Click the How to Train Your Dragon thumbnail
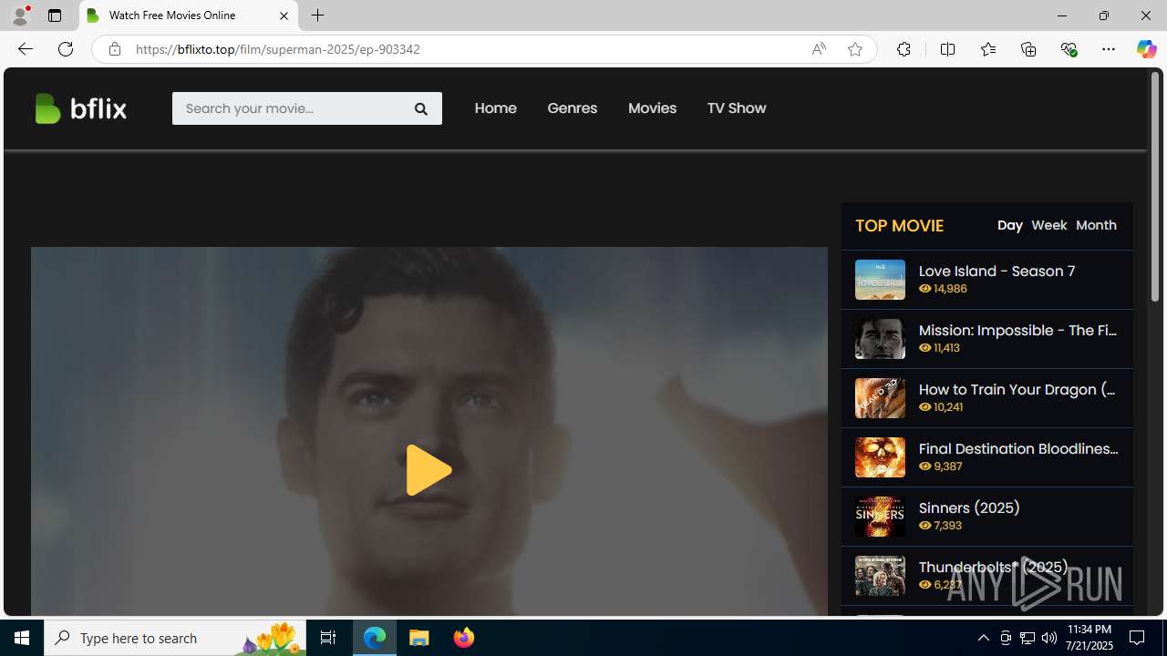The image size is (1167, 656). (880, 398)
